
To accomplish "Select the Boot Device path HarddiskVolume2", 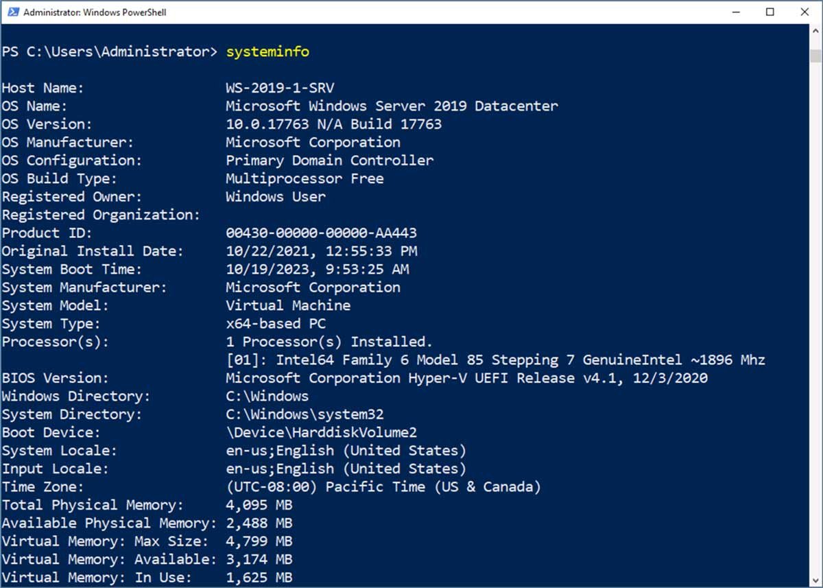I will pyautogui.click(x=322, y=432).
